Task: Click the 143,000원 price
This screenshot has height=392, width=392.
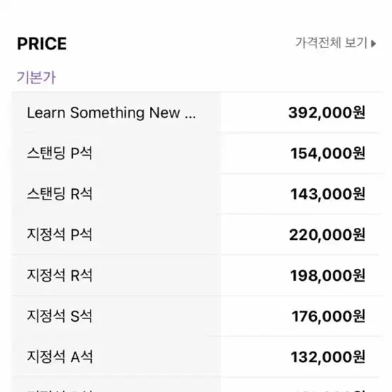Action: pyautogui.click(x=328, y=194)
